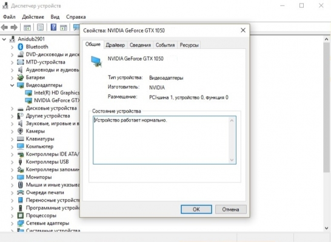
Task: Select the Общие tab
Action: pos(93,44)
